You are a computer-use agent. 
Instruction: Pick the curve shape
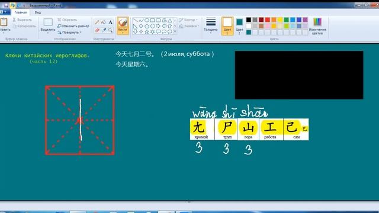point(141,21)
